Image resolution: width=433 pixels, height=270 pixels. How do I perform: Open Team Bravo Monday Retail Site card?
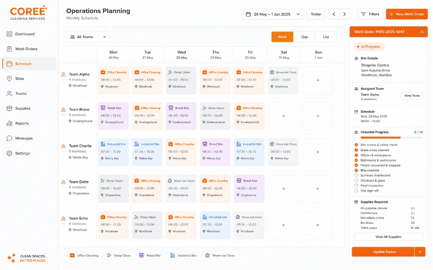pos(113,116)
